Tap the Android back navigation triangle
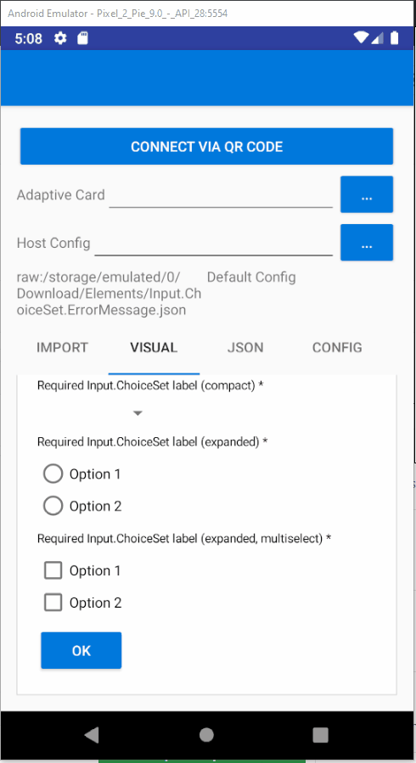This screenshot has width=416, height=763. tap(92, 734)
